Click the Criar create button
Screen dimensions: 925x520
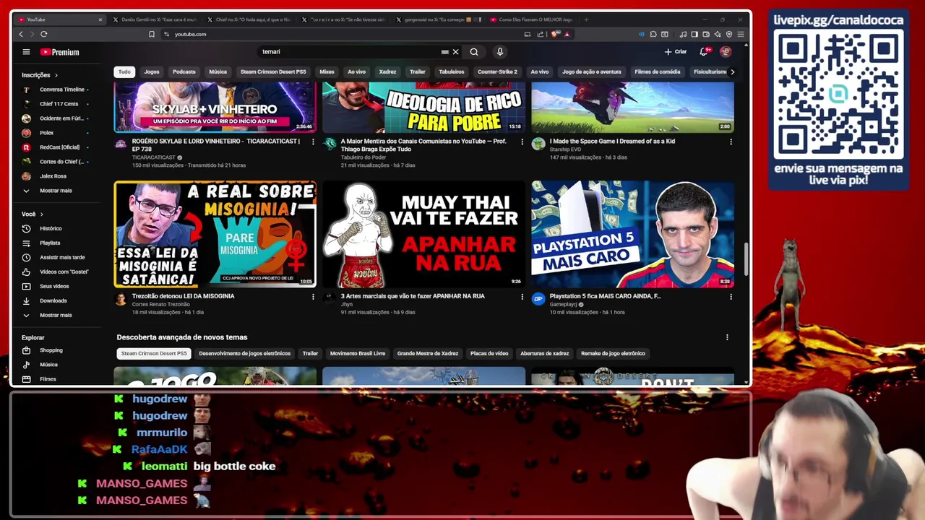(x=676, y=52)
